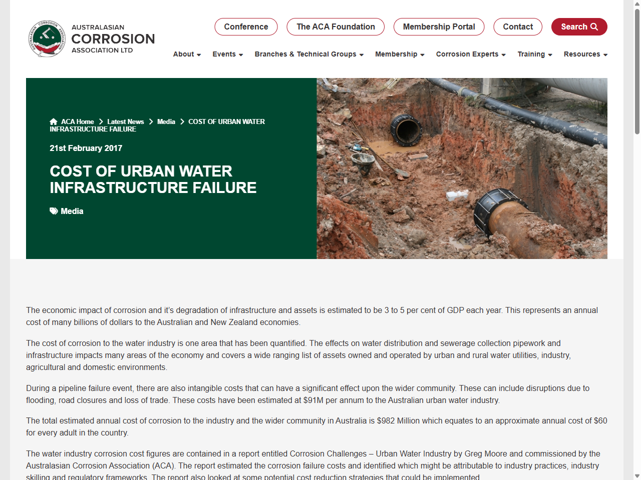The height and width of the screenshot is (480, 641).
Task: Expand Branches & Technical Groups menu
Action: click(x=309, y=54)
